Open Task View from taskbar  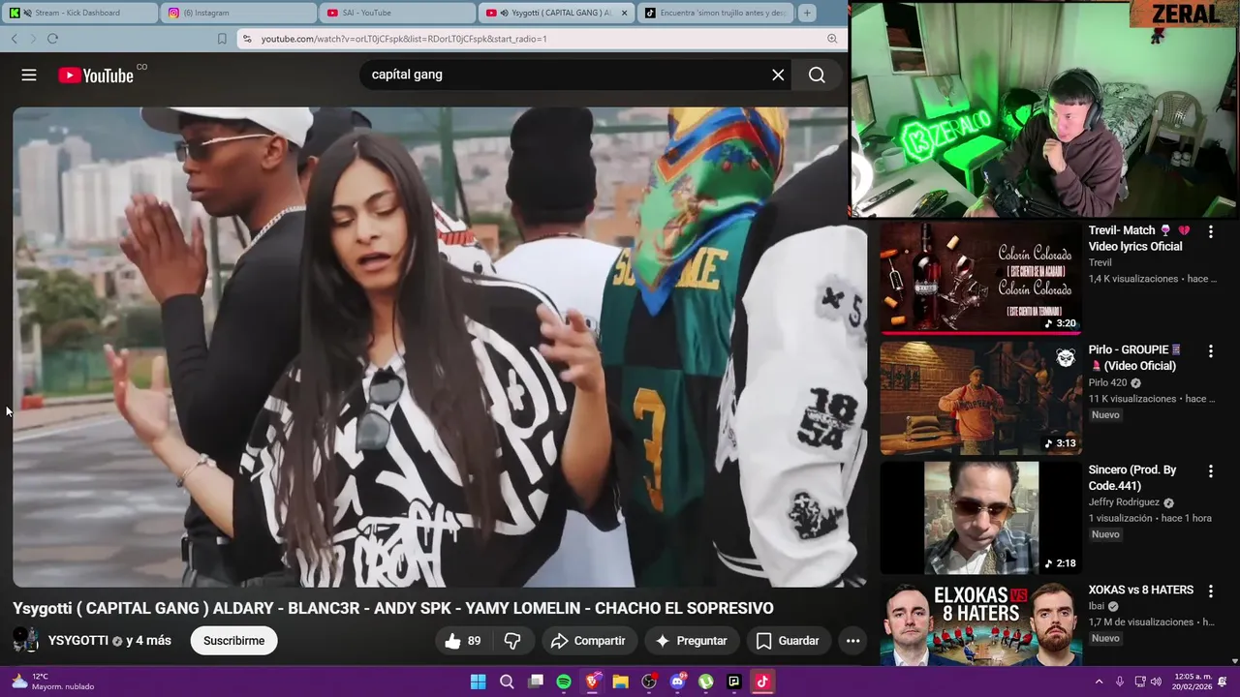tap(536, 682)
